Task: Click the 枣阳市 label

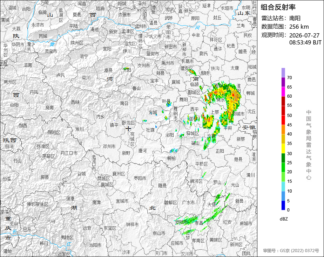Action: tap(140, 178)
